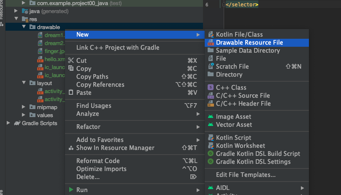Click the C/C++ Source File icon
The image size is (341, 195).
[211, 96]
